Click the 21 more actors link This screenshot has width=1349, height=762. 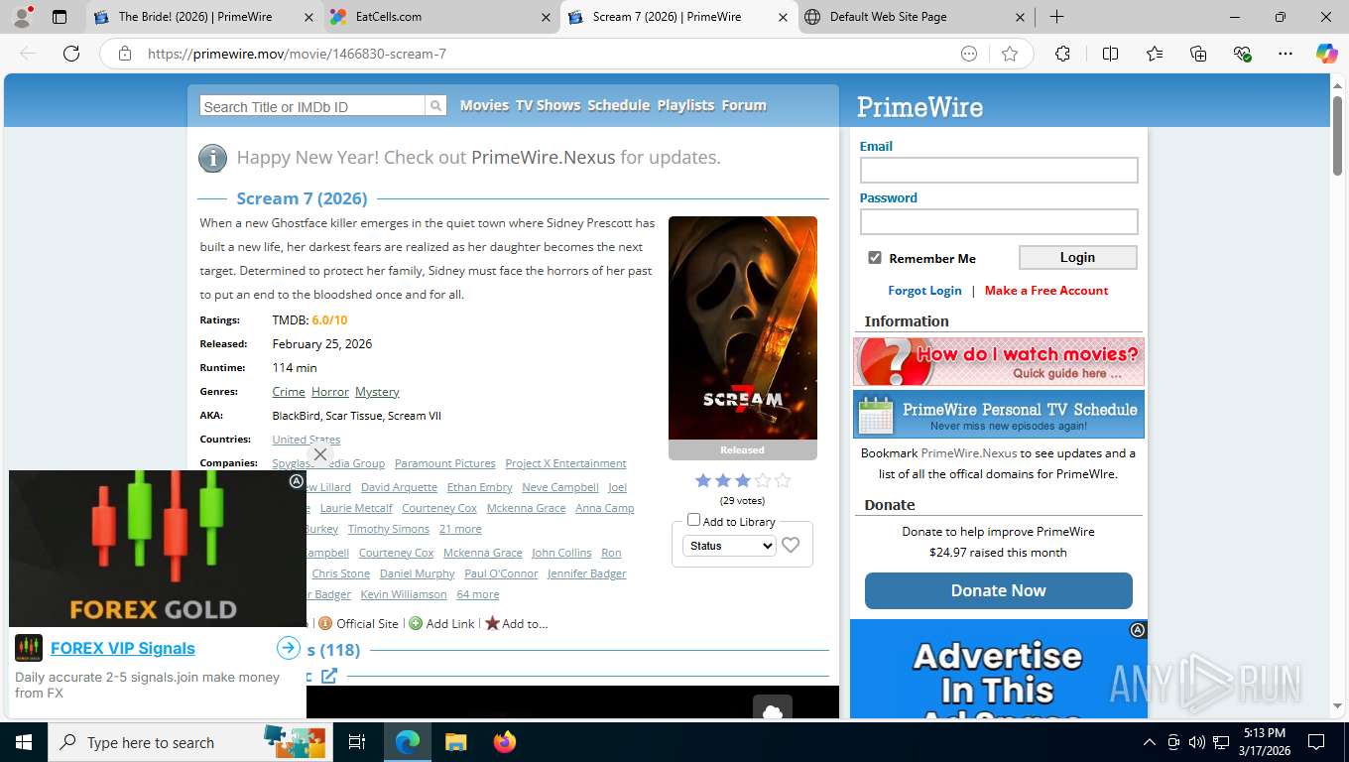(460, 529)
